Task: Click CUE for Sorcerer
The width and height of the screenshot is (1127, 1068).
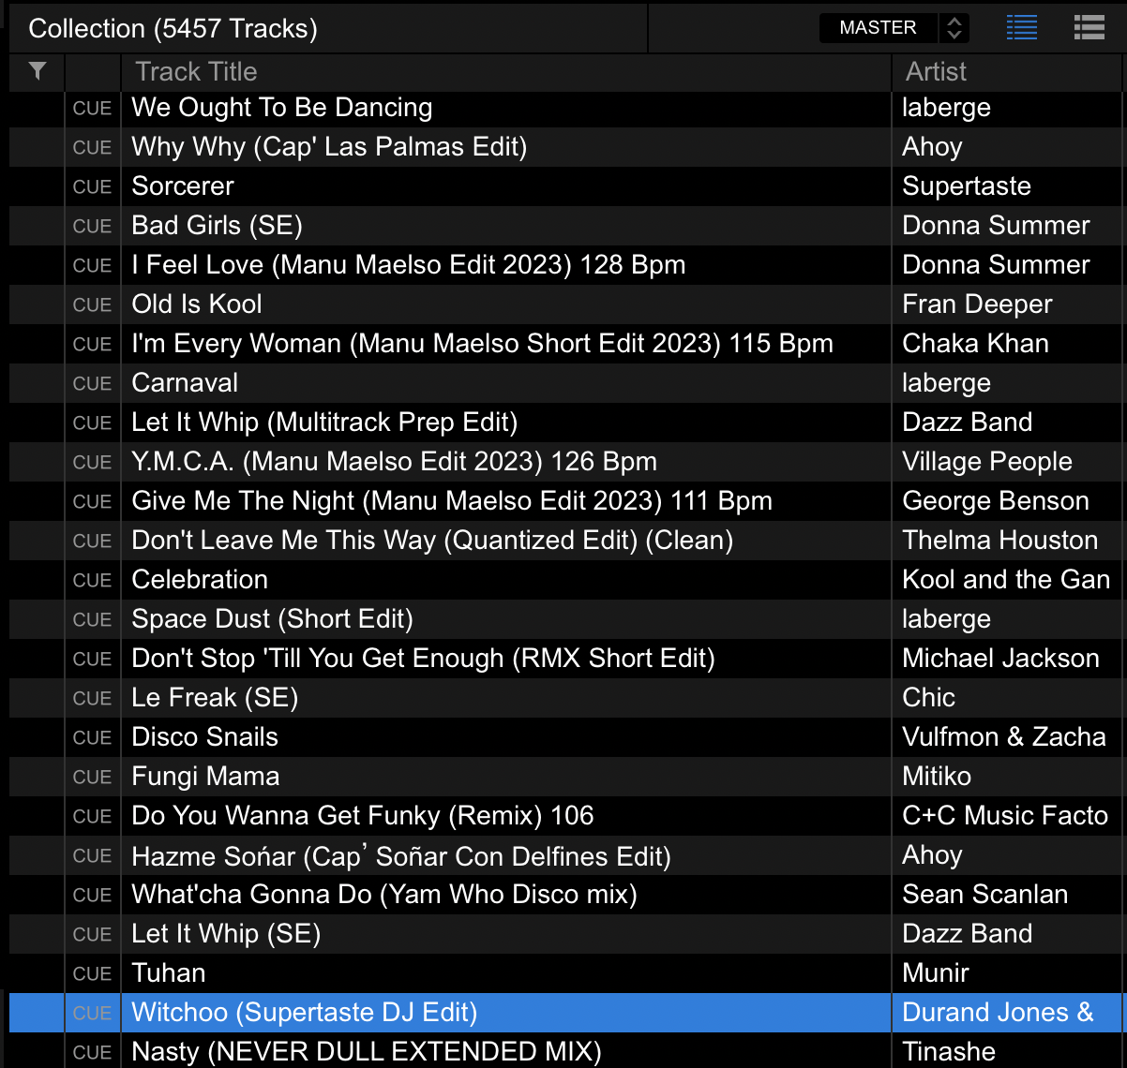Action: (x=92, y=187)
